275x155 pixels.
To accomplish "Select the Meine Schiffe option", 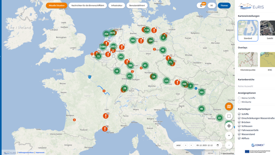I will [239, 98].
